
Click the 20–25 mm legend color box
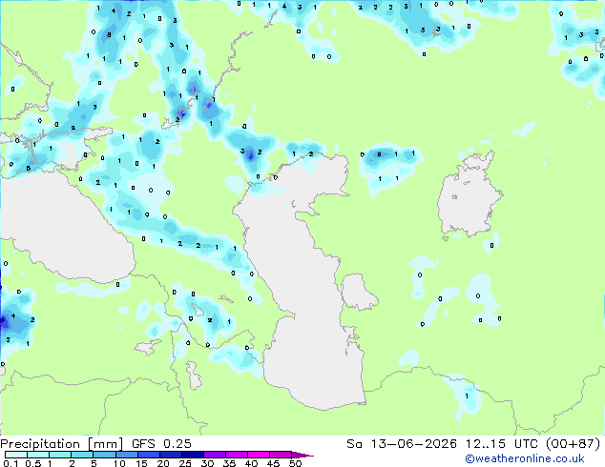[170, 455]
